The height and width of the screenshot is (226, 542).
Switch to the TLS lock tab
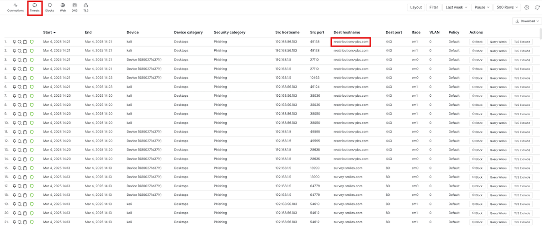pyautogui.click(x=86, y=7)
